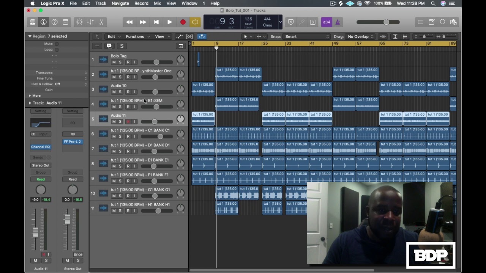Open Editors scissors button

click(x=101, y=22)
